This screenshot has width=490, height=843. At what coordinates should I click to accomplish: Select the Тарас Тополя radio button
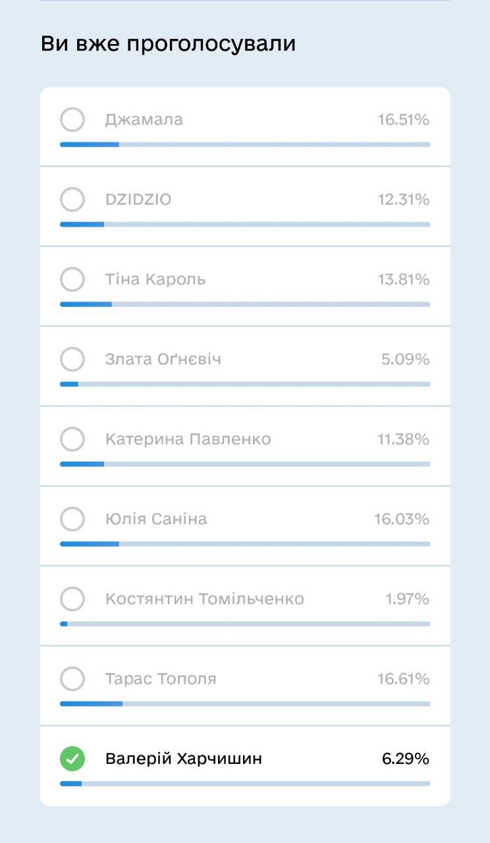pos(72,678)
